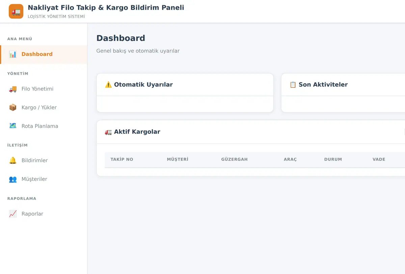Click the Müşteriler people icon

13,179
